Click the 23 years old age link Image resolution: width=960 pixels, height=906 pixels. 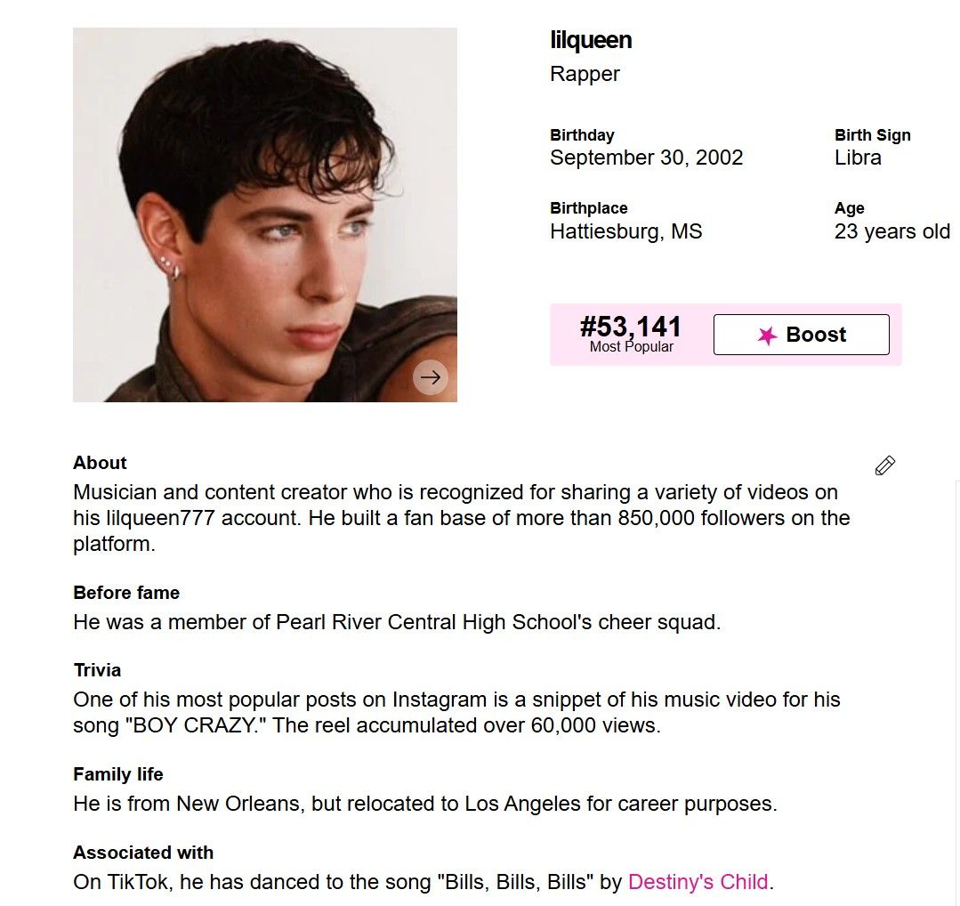pyautogui.click(x=891, y=231)
